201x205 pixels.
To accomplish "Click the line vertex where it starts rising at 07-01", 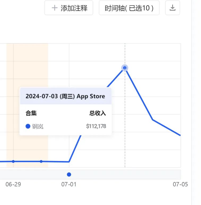I will tap(69, 162).
